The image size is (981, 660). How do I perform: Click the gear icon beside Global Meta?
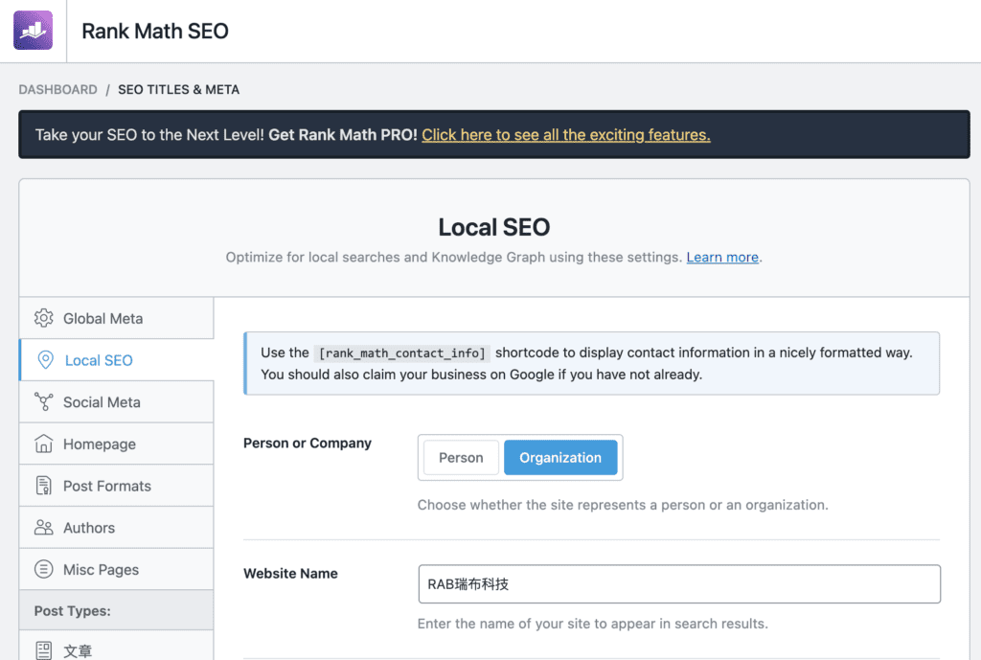point(44,318)
